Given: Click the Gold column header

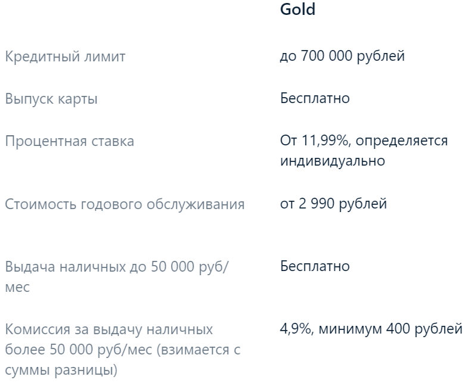Looking at the screenshot, I should click(x=298, y=9).
